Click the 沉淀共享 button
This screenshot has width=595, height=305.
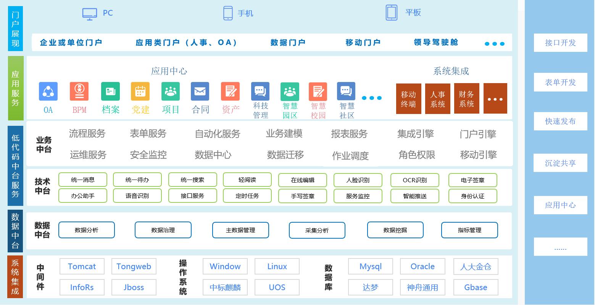560,163
